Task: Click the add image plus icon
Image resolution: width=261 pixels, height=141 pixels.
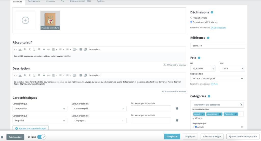Action: [x=25, y=20]
